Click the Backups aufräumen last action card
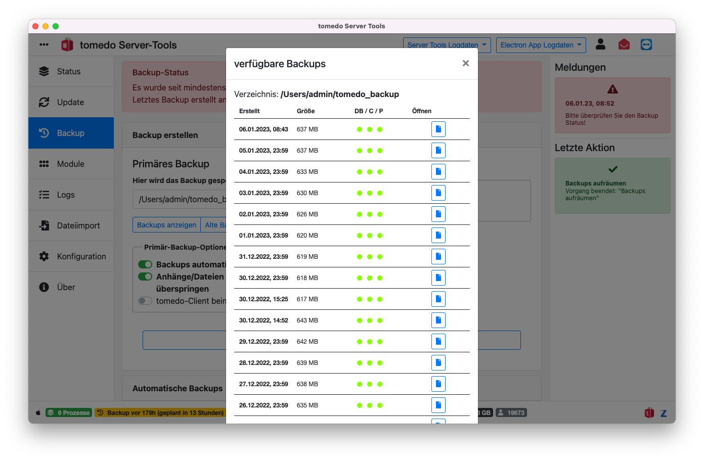This screenshot has width=704, height=461. (612, 186)
